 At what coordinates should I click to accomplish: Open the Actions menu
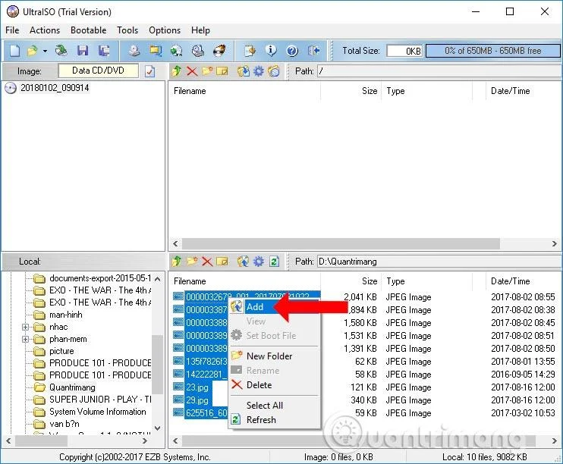click(45, 30)
